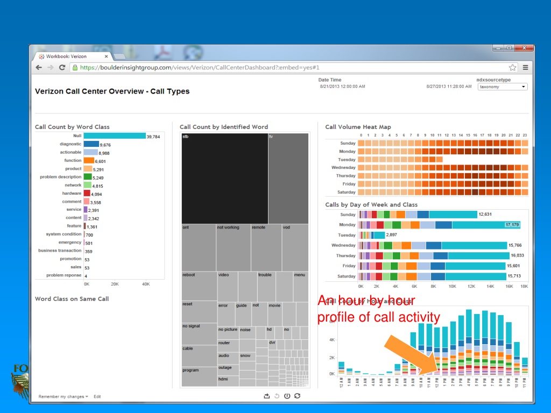The height and width of the screenshot is (413, 551).
Task: Reload the Verizon dashboard page
Action: [62, 67]
